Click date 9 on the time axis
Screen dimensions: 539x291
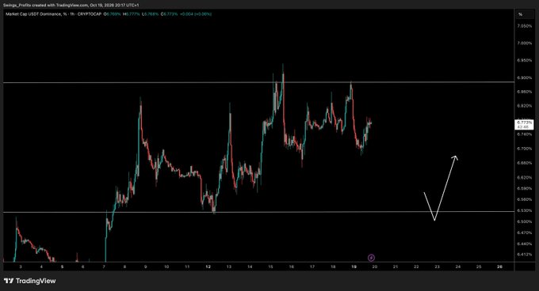[x=145, y=266]
